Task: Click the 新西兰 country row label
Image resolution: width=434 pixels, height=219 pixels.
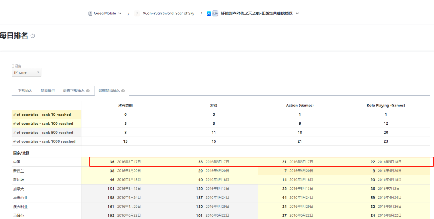Action: tap(18, 171)
